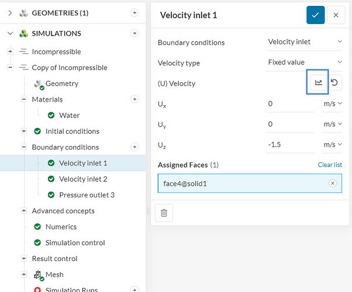
Task: Close the Velocity inlet 1 panel
Action: (x=336, y=15)
